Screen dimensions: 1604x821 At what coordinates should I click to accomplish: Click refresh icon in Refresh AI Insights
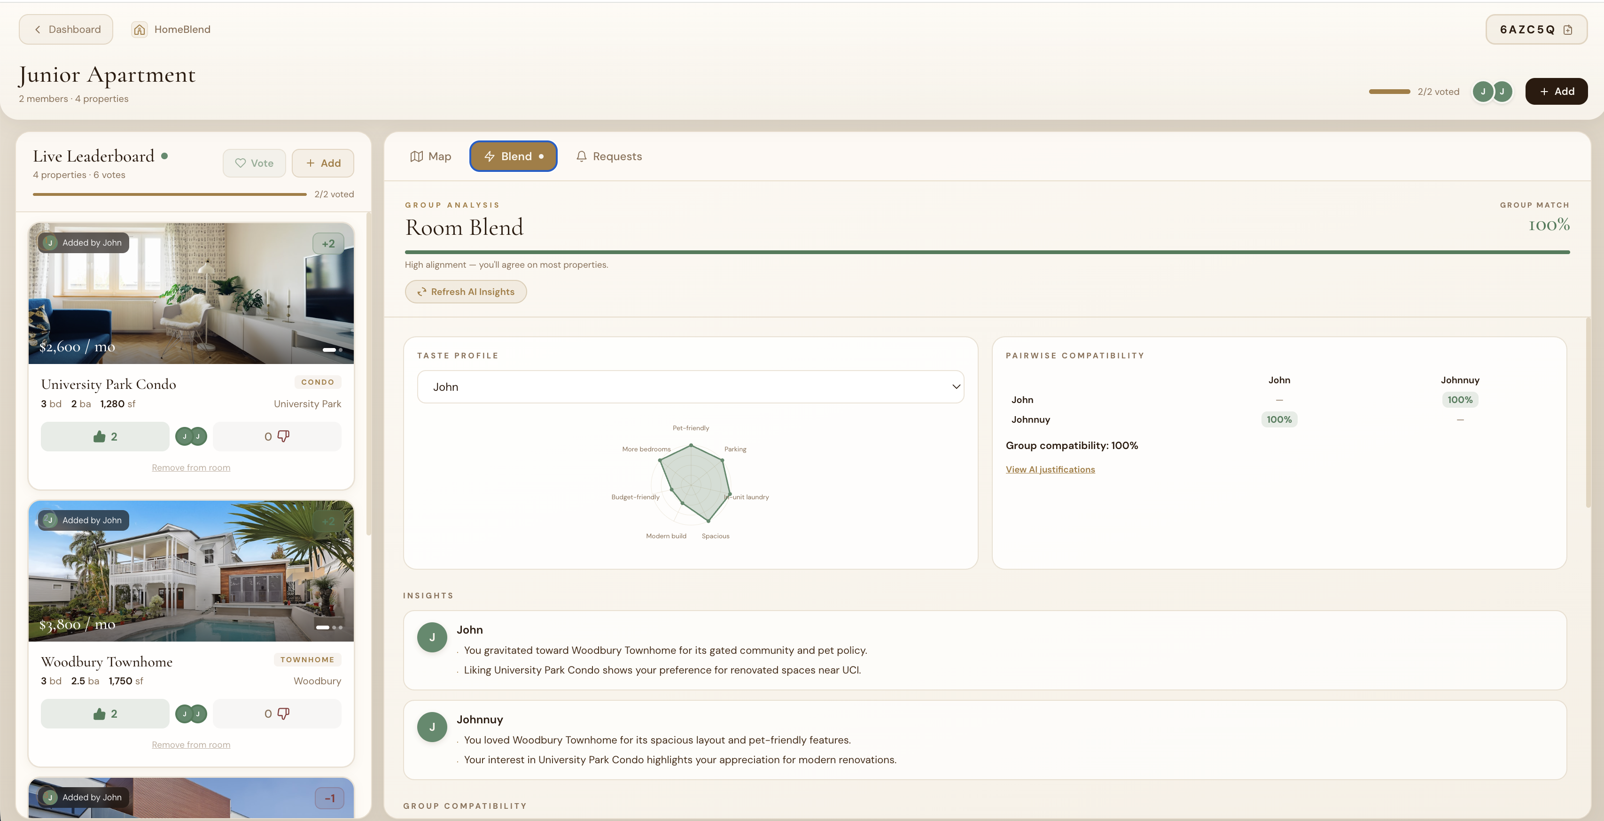point(421,292)
